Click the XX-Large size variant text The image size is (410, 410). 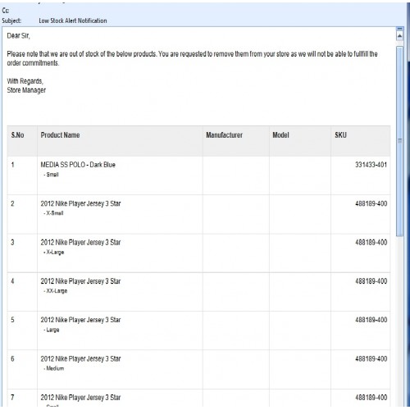pyautogui.click(x=56, y=291)
